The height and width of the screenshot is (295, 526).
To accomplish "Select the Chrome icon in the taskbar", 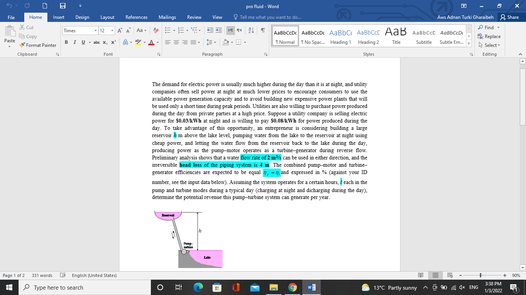I will click(293, 287).
